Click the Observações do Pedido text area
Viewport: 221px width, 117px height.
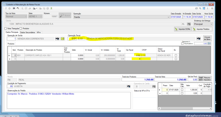69,100
